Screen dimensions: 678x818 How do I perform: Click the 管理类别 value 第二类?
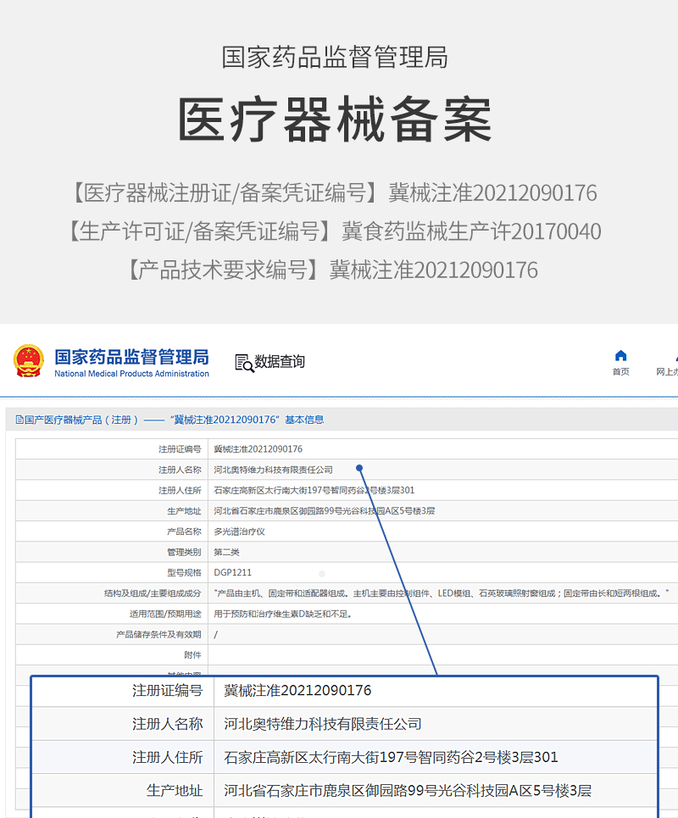tap(226, 552)
